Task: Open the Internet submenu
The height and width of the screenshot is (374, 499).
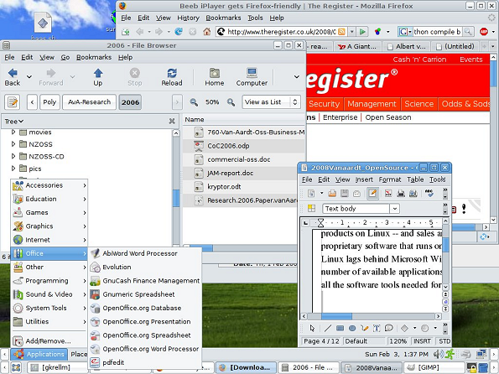Action: pos(49,240)
